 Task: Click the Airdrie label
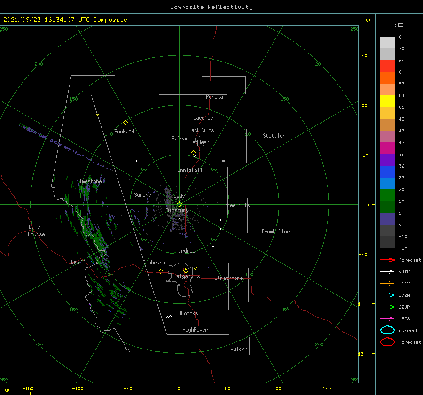point(185,251)
